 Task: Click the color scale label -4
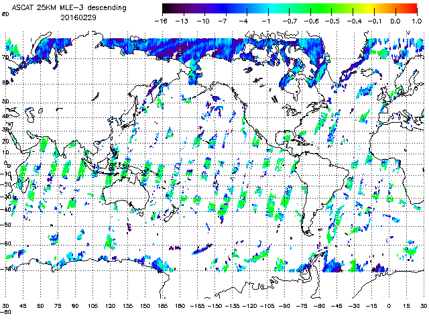pos(244,21)
